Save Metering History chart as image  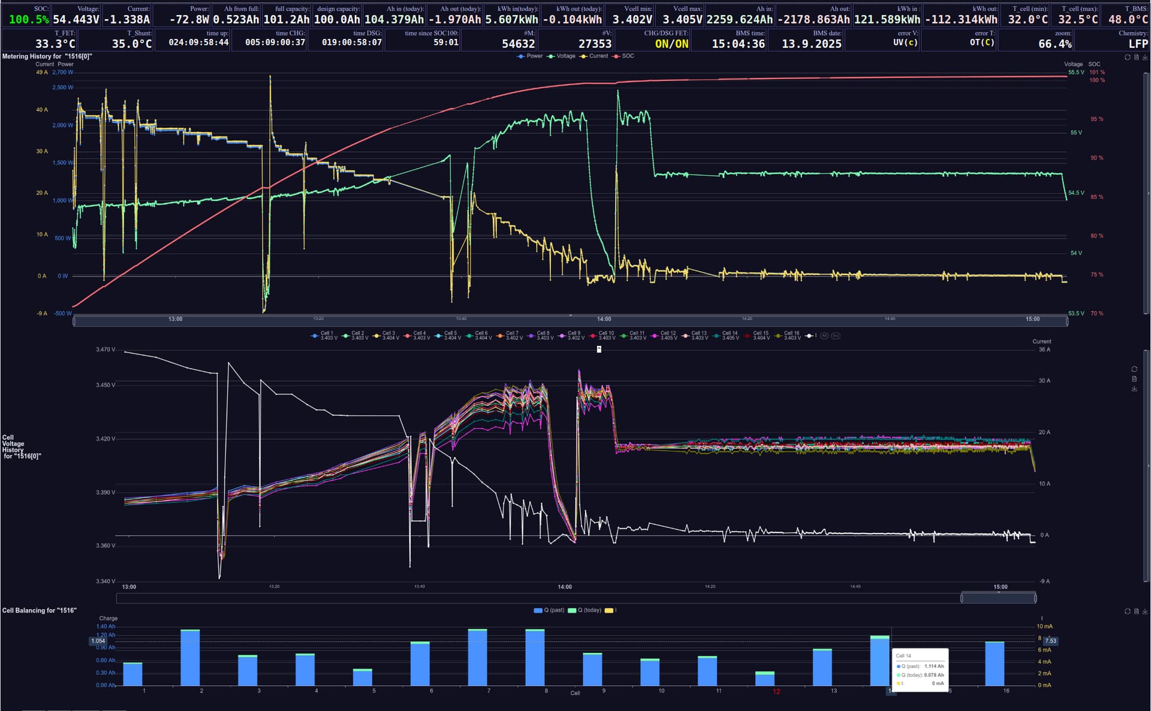pyautogui.click(x=1145, y=58)
